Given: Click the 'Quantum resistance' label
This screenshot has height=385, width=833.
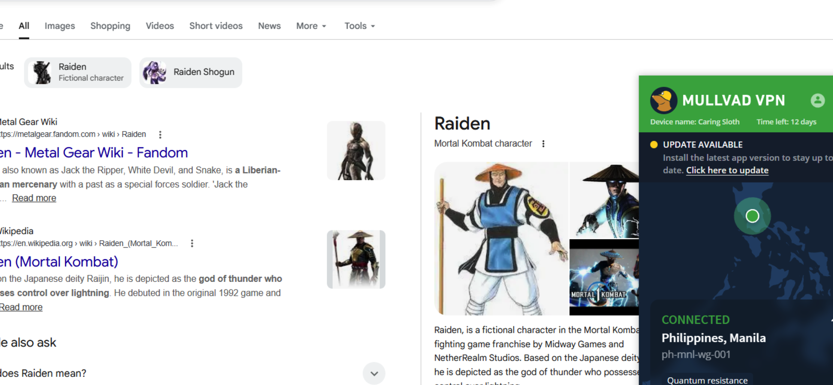Looking at the screenshot, I should point(708,380).
